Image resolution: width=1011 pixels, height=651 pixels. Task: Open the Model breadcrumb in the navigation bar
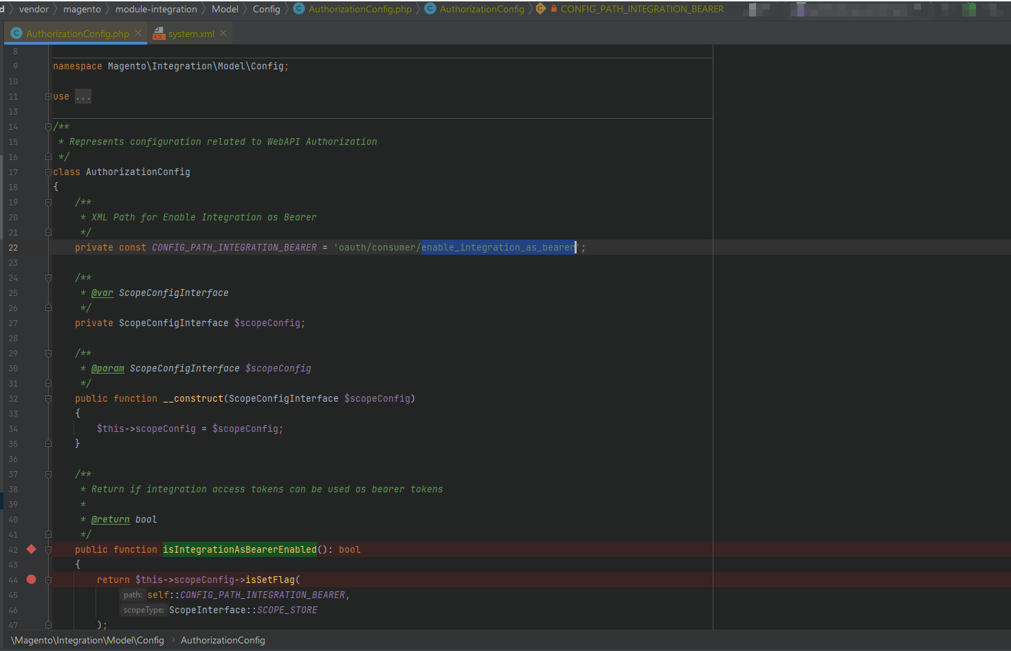(225, 9)
